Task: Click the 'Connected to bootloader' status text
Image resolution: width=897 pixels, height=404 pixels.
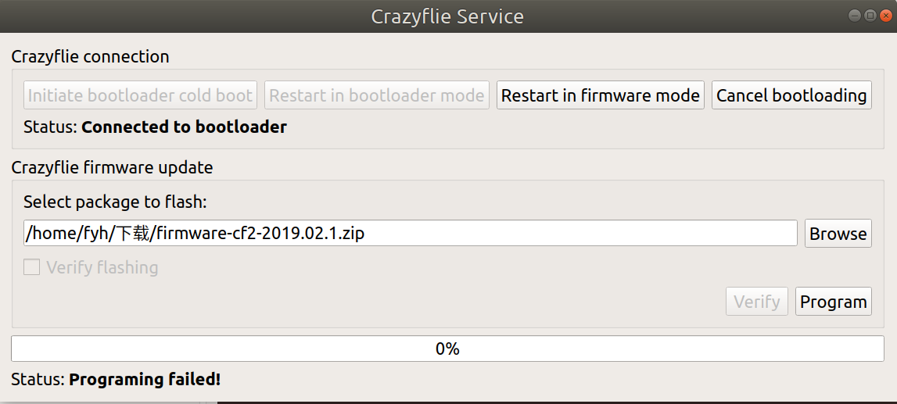Action: coord(184,127)
